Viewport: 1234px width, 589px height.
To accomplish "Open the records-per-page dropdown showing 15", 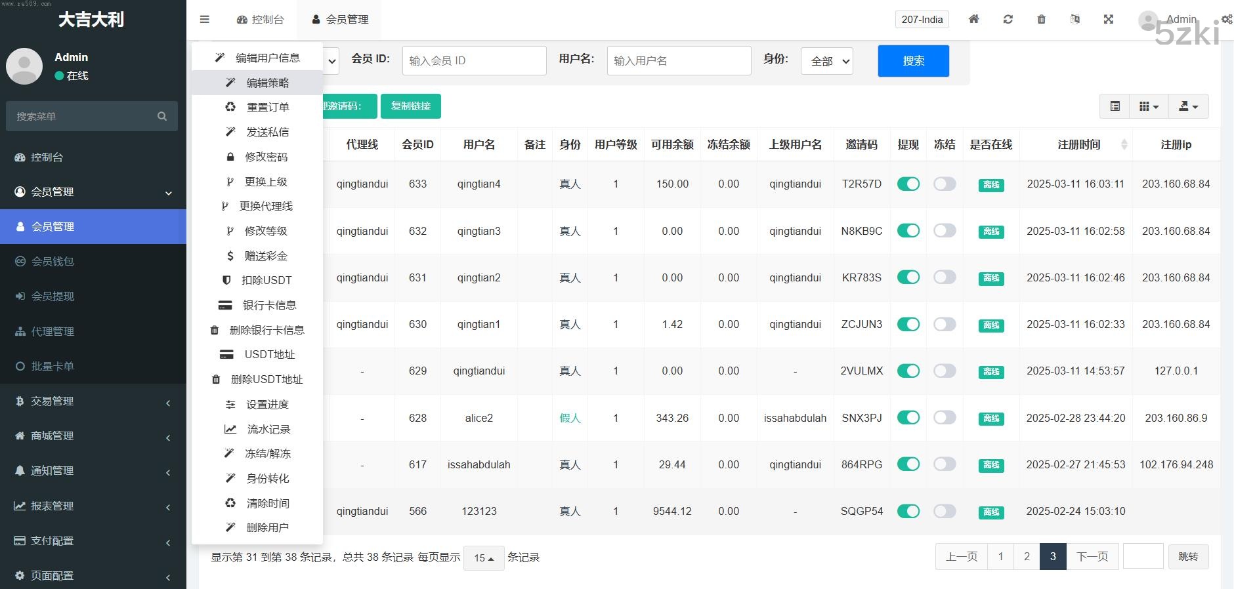I will click(484, 558).
